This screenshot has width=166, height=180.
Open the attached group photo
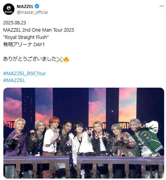click(x=84, y=133)
